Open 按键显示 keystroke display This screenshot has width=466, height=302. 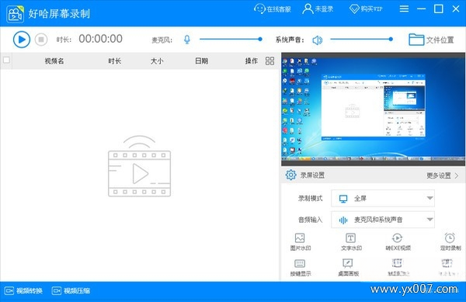300,268
